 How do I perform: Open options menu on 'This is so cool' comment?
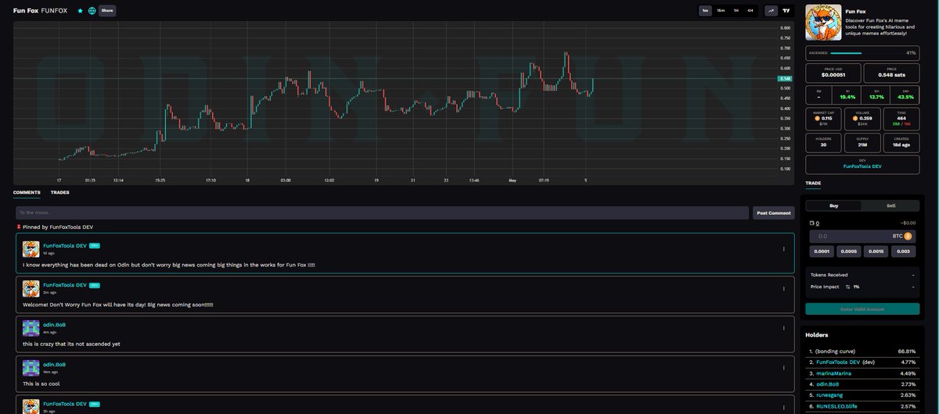tap(783, 368)
